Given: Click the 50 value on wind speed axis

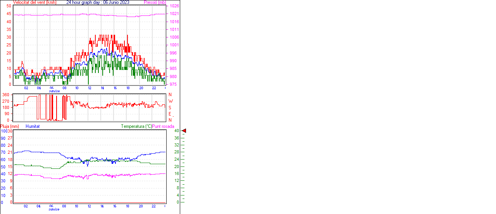Looking at the screenshot, I should click(9, 6).
